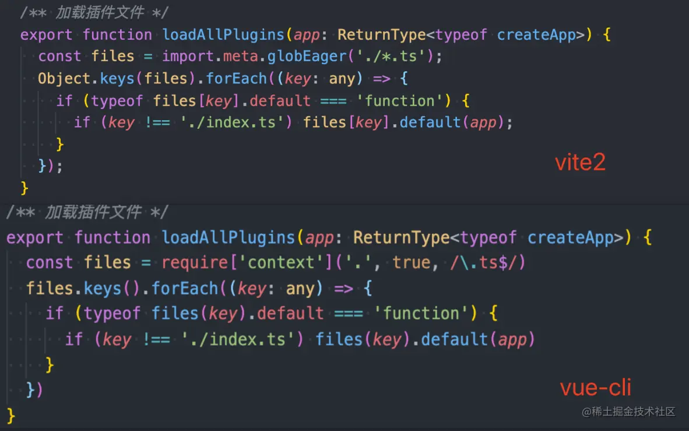Click the 'const' keyword before import.meta
The image size is (689, 431).
(59, 57)
